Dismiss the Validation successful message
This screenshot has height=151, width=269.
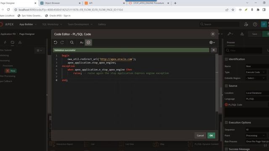(214, 50)
